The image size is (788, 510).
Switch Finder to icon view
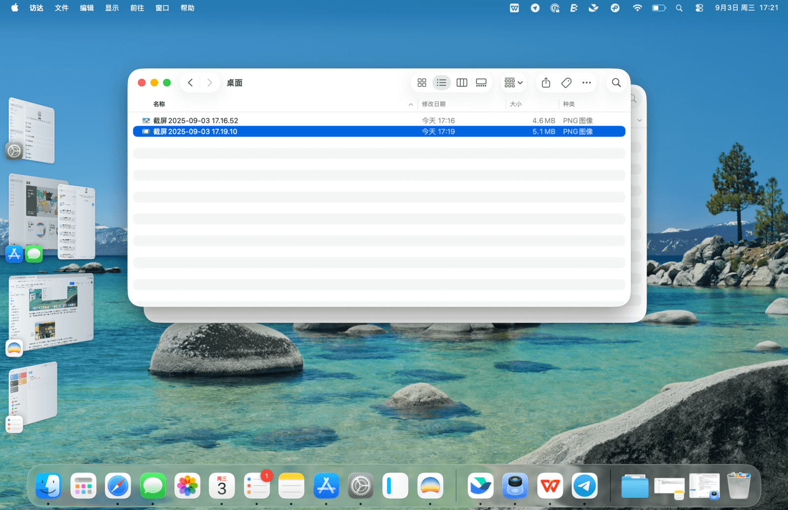click(422, 83)
